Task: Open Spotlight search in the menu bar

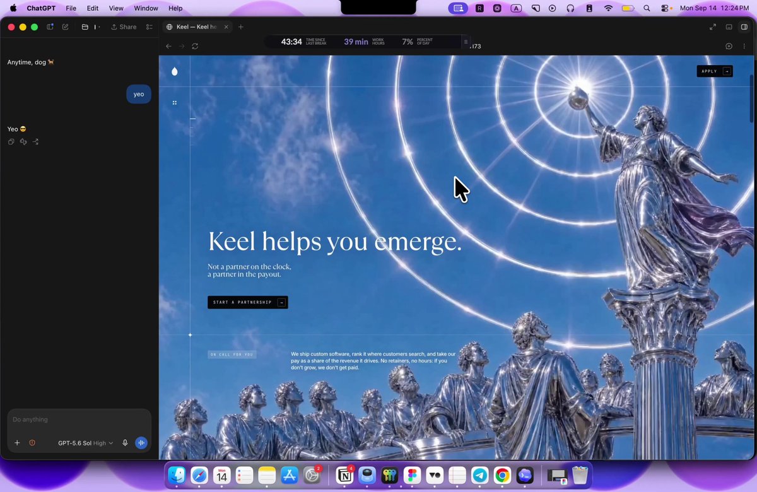Action: [647, 8]
